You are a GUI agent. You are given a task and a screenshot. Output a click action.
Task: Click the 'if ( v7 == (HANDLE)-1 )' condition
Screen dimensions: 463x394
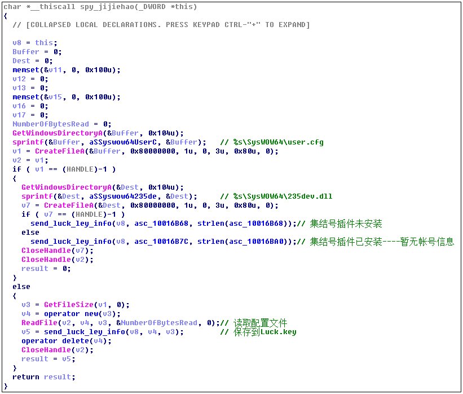(x=73, y=214)
